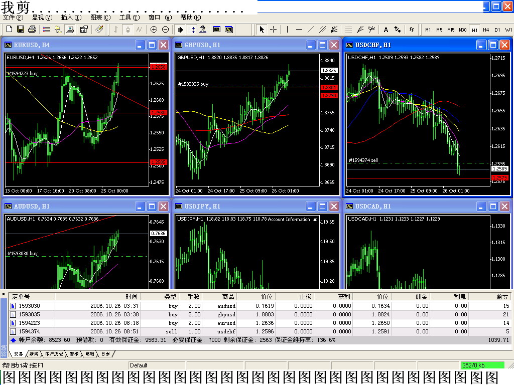The image size is (514, 385).
Task: Switch to M15 timeframe
Action: pyautogui.click(x=451, y=30)
